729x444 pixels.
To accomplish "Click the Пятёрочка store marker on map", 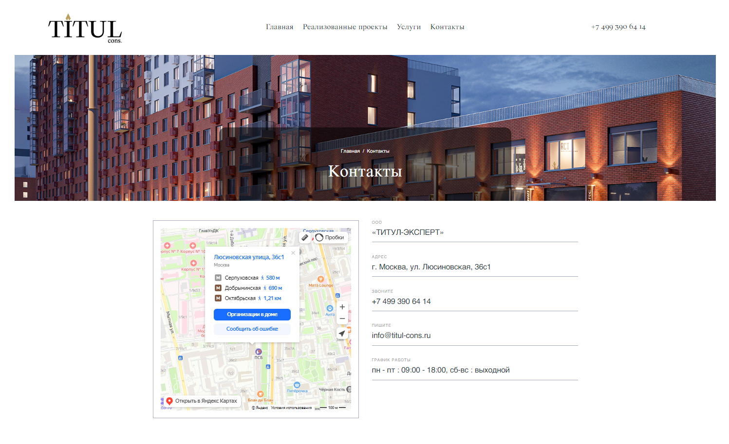I will pos(297,385).
